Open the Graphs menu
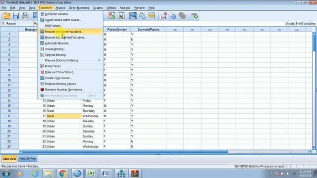The height and width of the screenshot is (178, 317). pyautogui.click(x=98, y=8)
